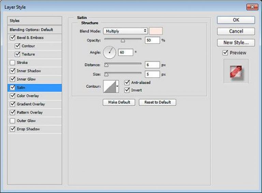Disable the Anti-aliased checkbox

127,82
